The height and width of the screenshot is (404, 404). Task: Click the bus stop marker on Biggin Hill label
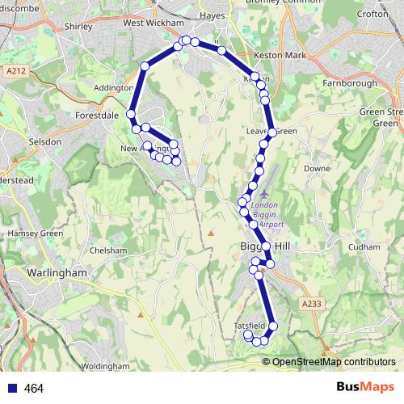point(266,246)
